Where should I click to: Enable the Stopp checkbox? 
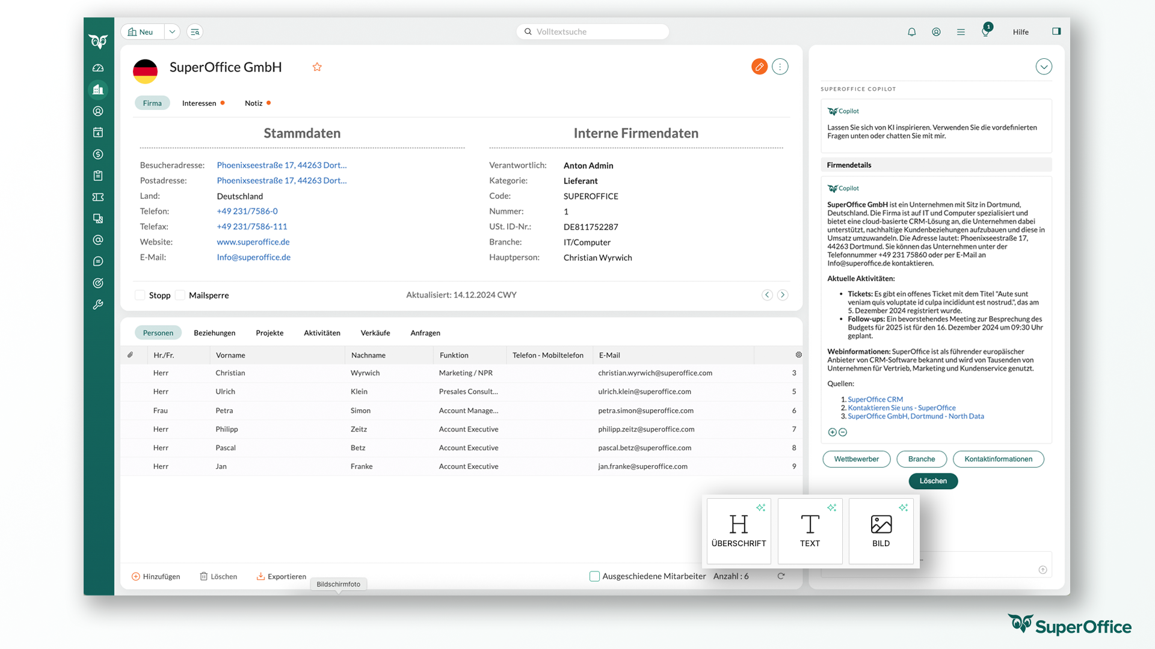tap(140, 295)
